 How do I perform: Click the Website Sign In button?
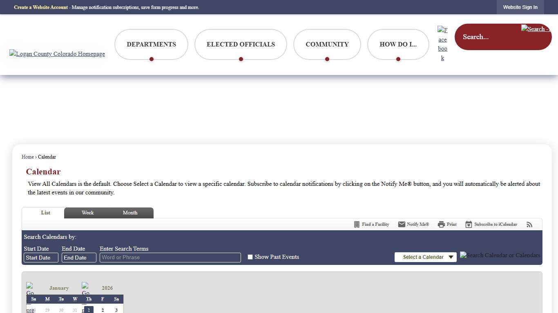(520, 7)
